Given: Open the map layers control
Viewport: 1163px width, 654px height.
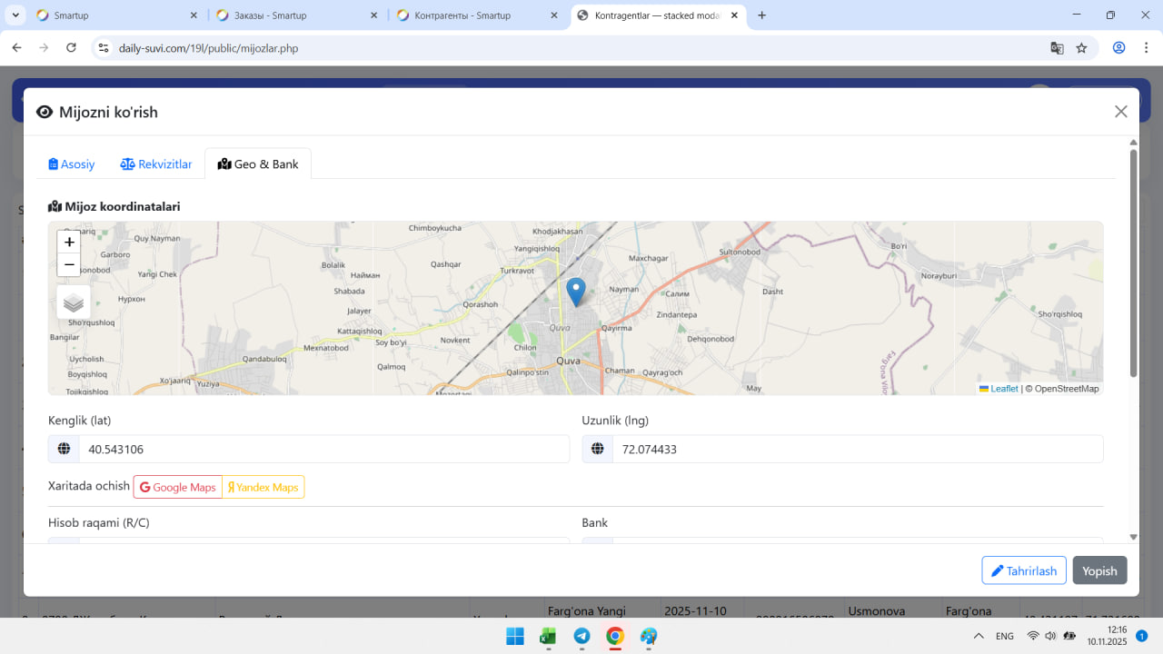Looking at the screenshot, I should point(74,302).
